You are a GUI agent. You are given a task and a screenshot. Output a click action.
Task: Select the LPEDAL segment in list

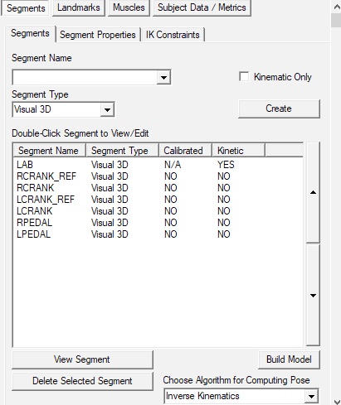(158, 234)
